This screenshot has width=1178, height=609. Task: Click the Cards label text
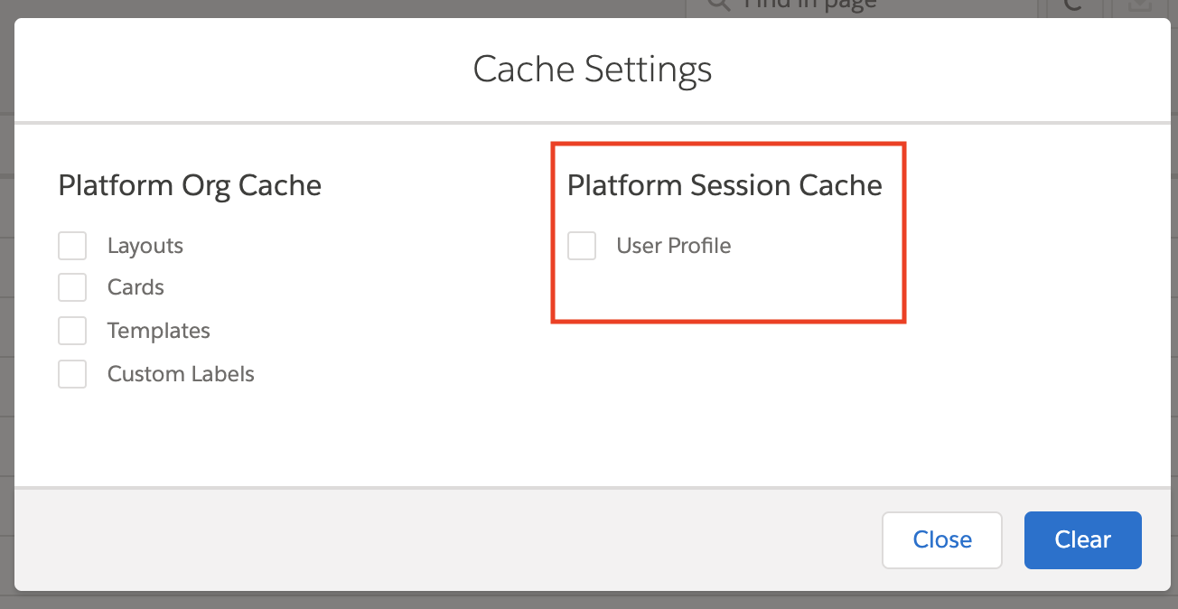136,287
